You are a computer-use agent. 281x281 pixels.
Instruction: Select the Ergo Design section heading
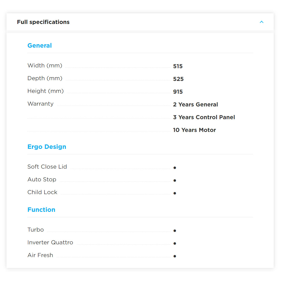47,147
